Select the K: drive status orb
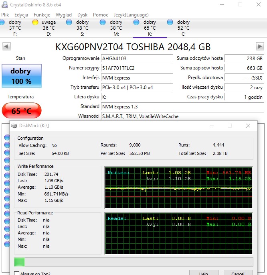 (136, 22)
